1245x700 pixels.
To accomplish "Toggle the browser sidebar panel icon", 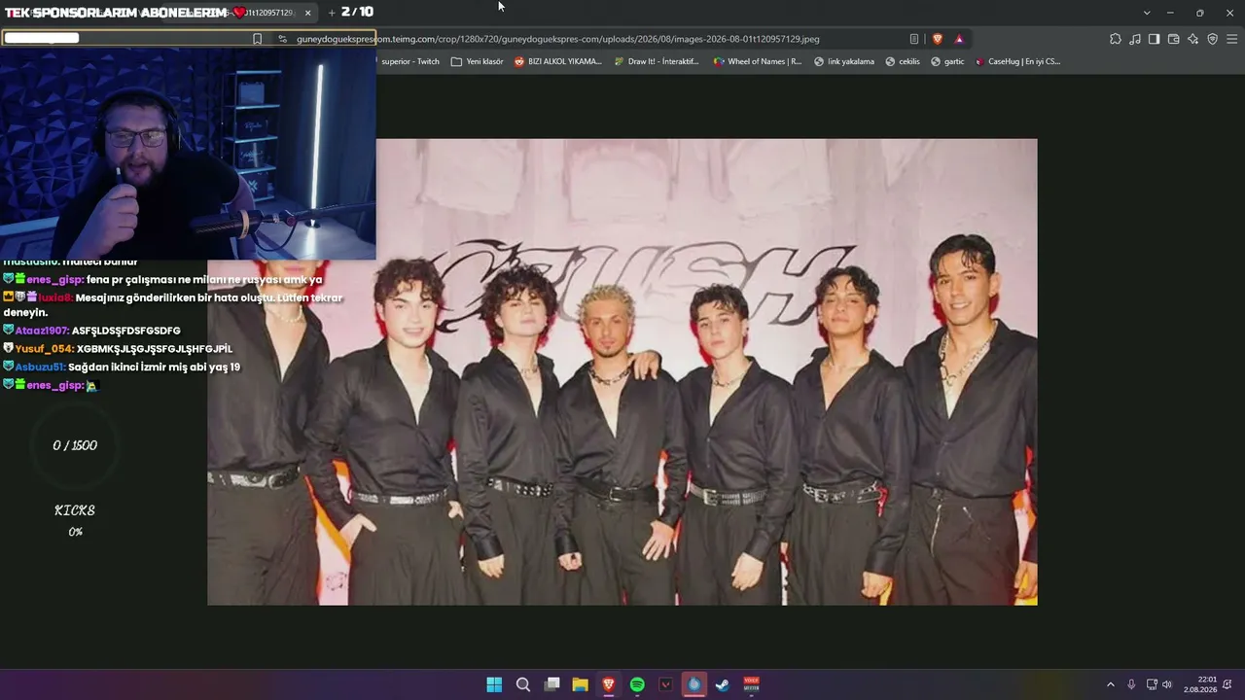I will coord(1154,39).
